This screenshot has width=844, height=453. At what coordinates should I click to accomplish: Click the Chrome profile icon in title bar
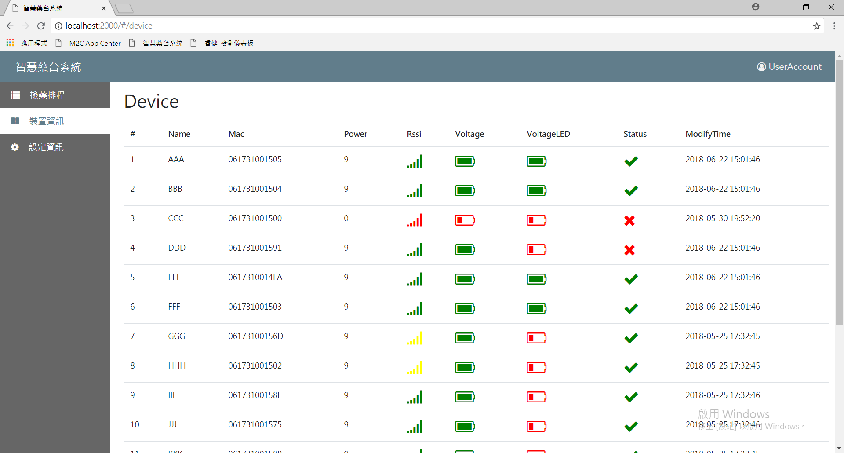click(x=756, y=7)
